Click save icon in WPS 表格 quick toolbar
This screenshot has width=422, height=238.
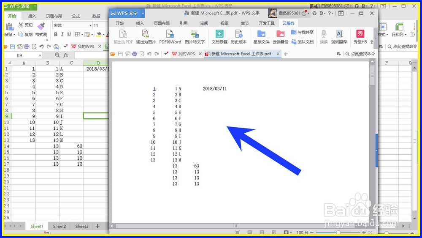pyautogui.click(x=12, y=47)
